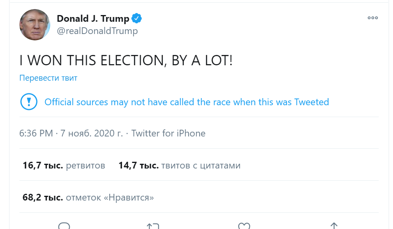Image resolution: width=393 pixels, height=229 pixels.
Task: View the '68,2 тыс. отметок «Нравится»' list
Action: click(88, 197)
